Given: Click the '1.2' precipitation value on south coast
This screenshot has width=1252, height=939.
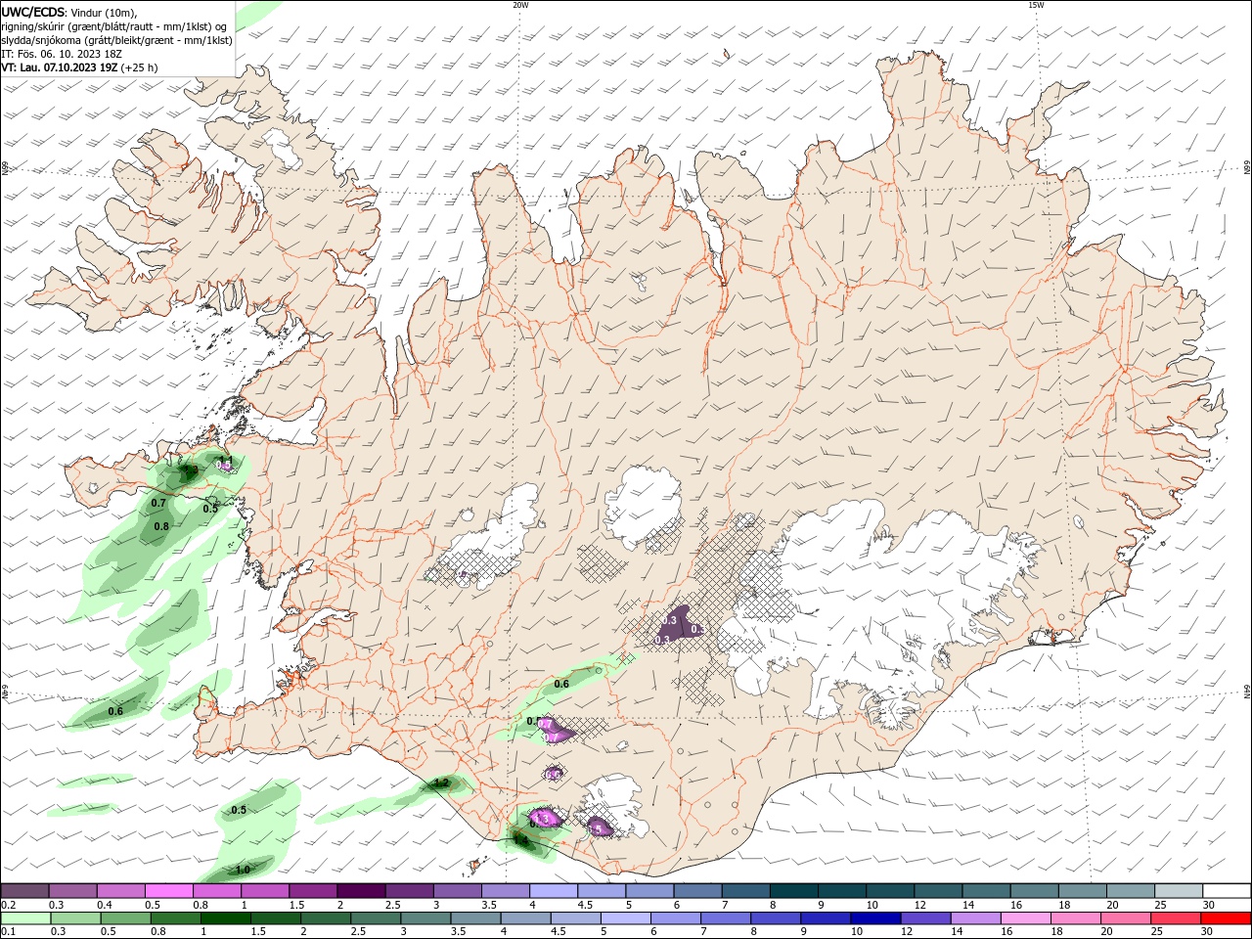Looking at the screenshot, I should pyautogui.click(x=440, y=783).
